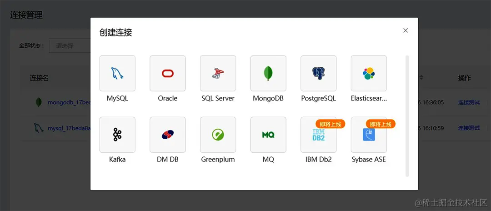The image size is (491, 211).
Task: Click the SQL Server text label
Action: point(218,98)
